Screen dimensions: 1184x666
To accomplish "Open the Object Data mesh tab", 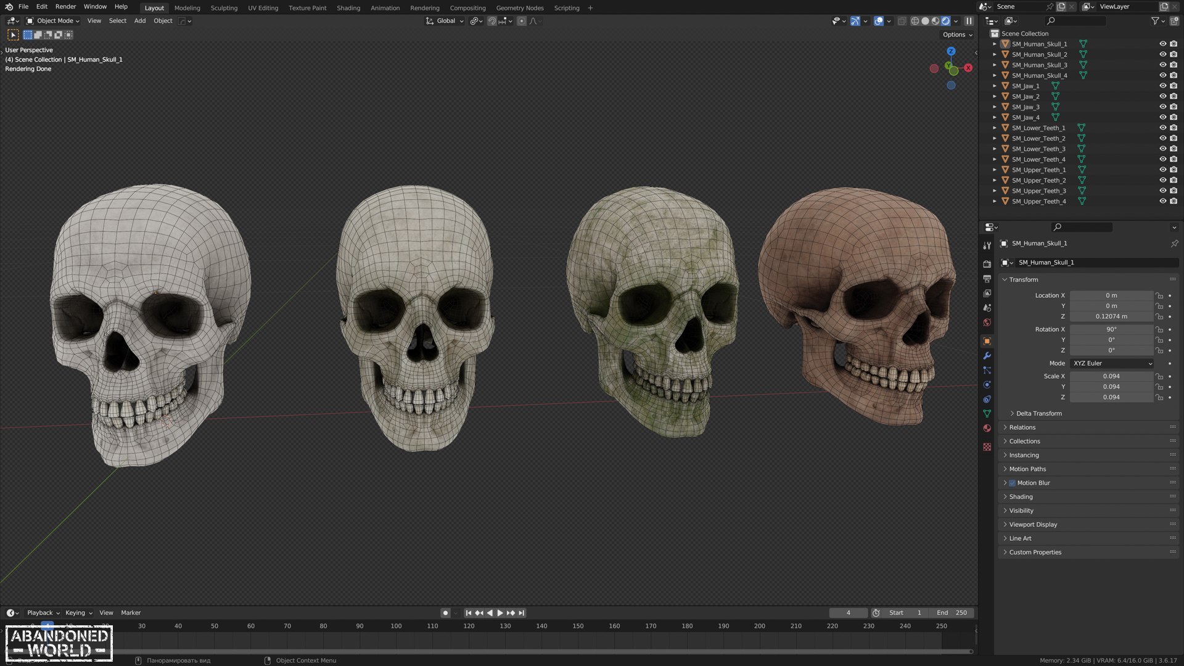I will click(x=987, y=414).
